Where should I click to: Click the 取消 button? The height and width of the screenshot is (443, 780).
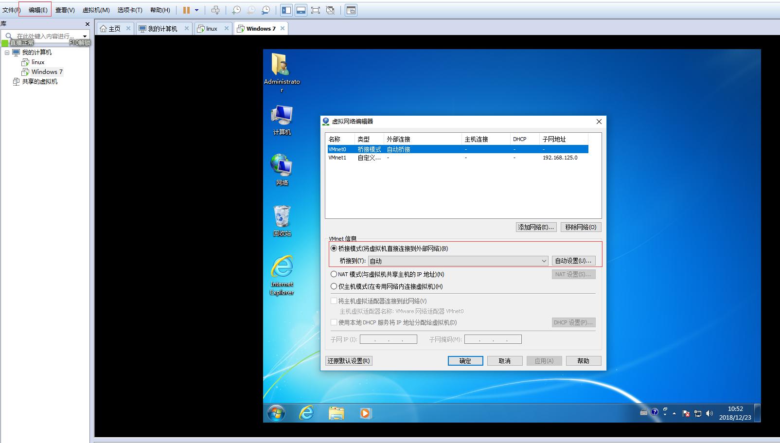[x=505, y=361]
